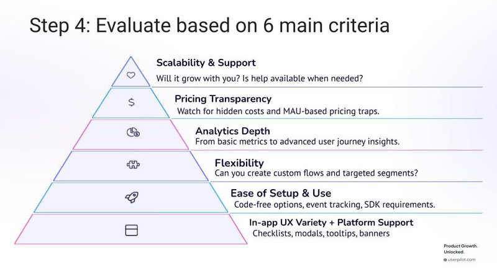Click the Ease of Setup & Use heading

coord(281,193)
